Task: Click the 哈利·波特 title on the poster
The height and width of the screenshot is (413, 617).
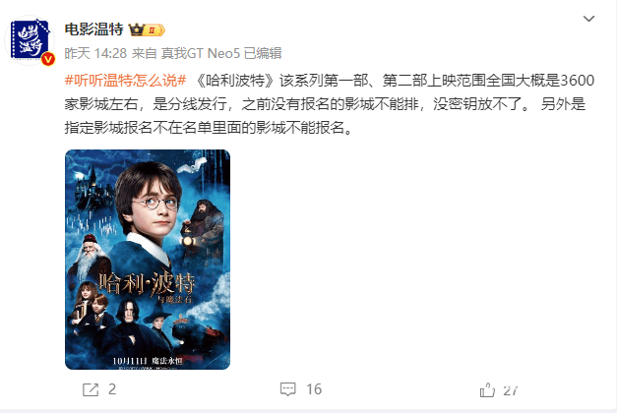Action: click(x=147, y=283)
